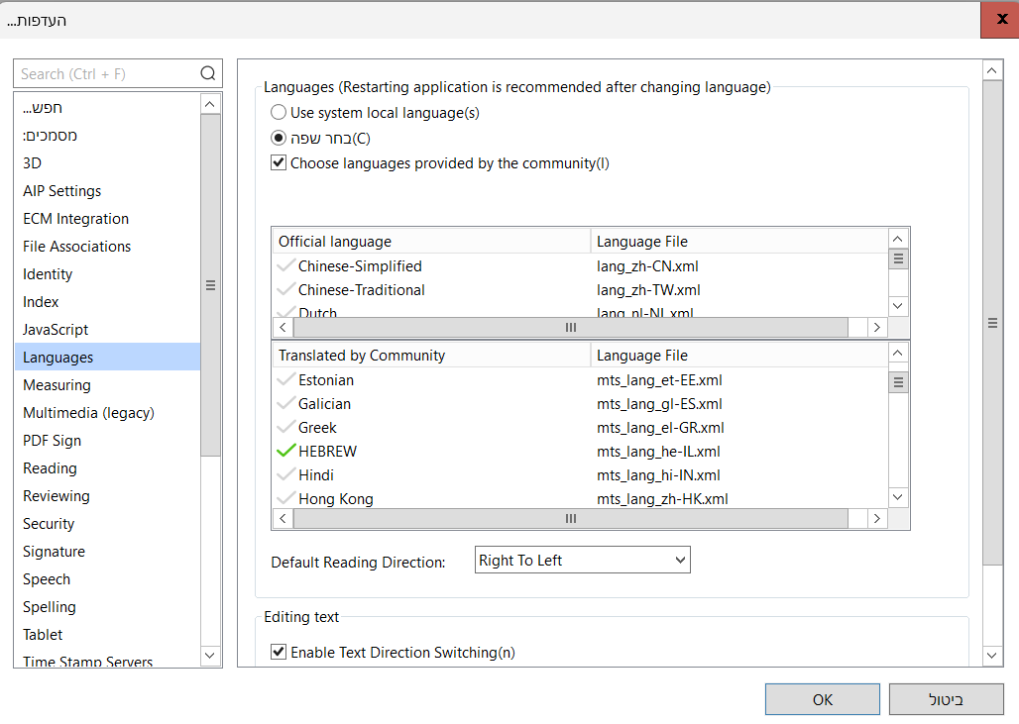Click the search magnifier icon
This screenshot has height=724, width=1019.
[208, 73]
